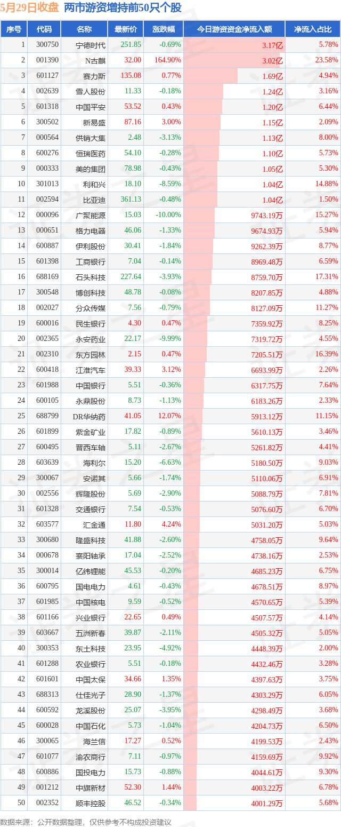Click stock code 601988
Screen dimensions: 341x827
click(x=48, y=385)
